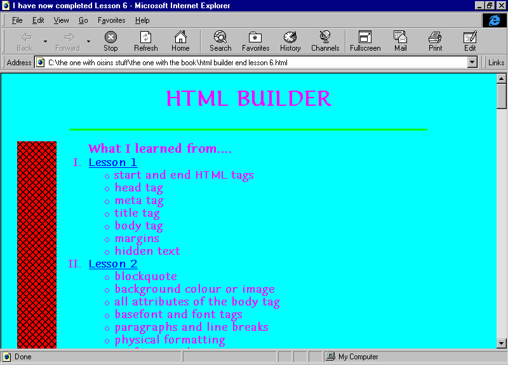Click the 'blockquote' list item
508x365 pixels.
coord(146,276)
